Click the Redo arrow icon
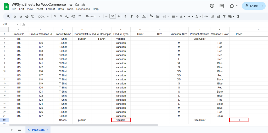 [x=21, y=16]
